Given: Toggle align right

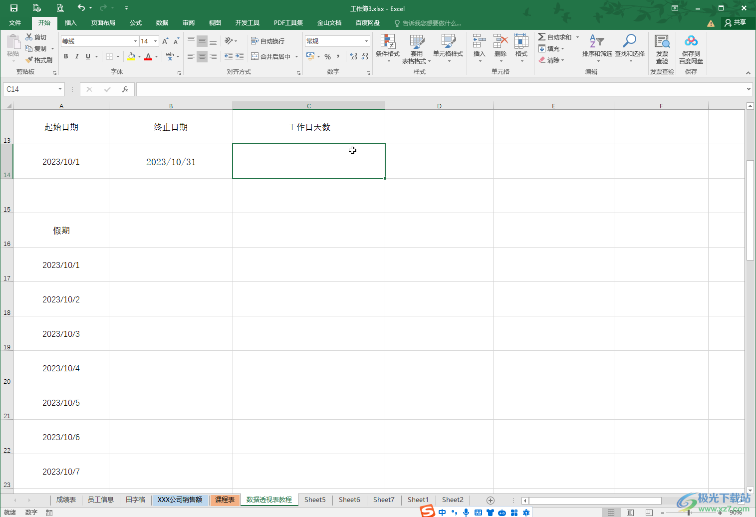Looking at the screenshot, I should click(x=213, y=56).
